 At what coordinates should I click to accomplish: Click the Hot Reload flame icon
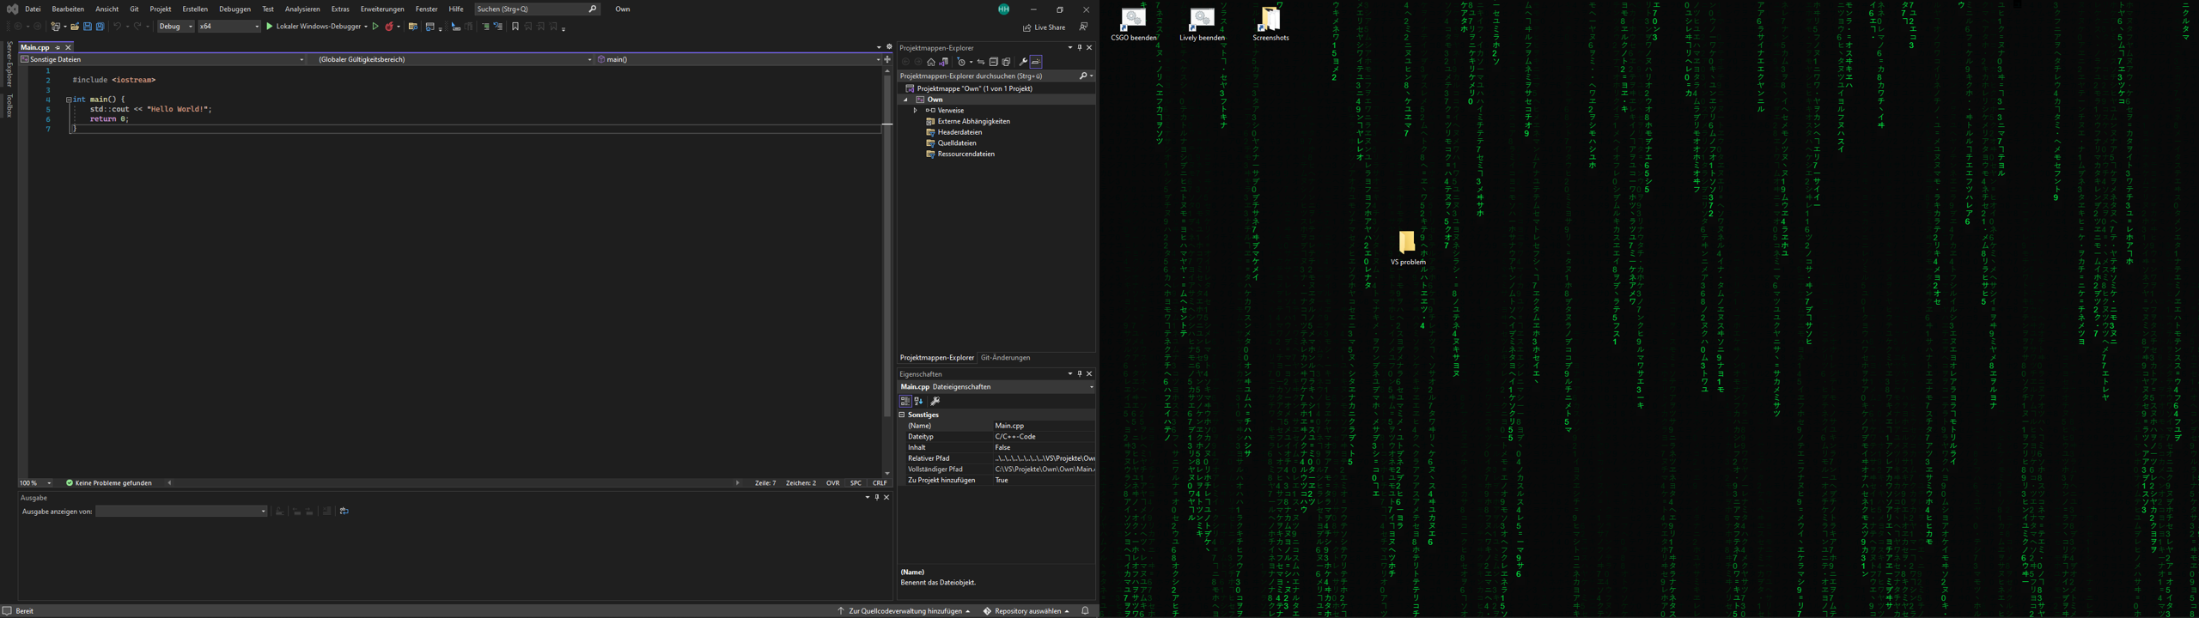click(x=389, y=27)
